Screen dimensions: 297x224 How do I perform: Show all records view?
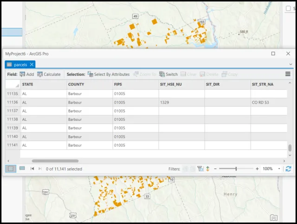coord(11,169)
